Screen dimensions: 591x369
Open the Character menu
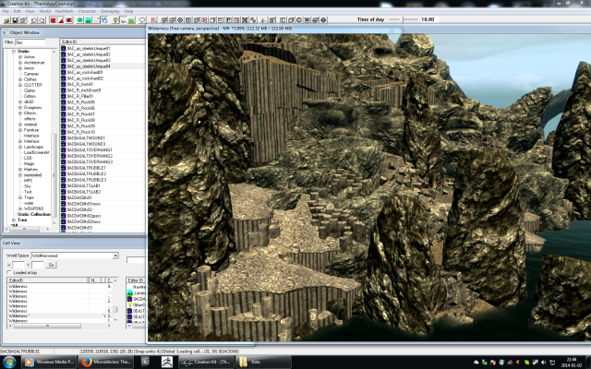87,11
